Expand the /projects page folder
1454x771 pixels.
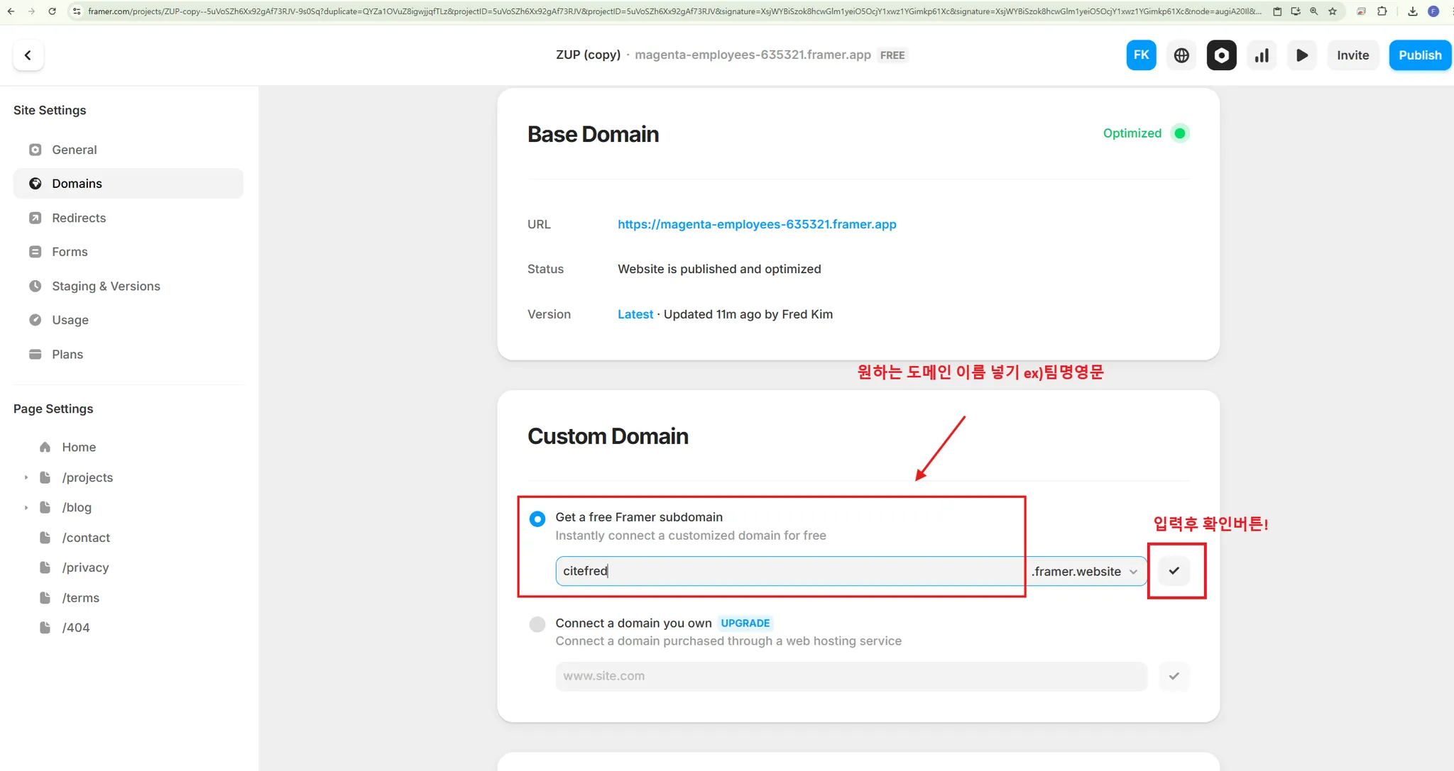pos(26,477)
